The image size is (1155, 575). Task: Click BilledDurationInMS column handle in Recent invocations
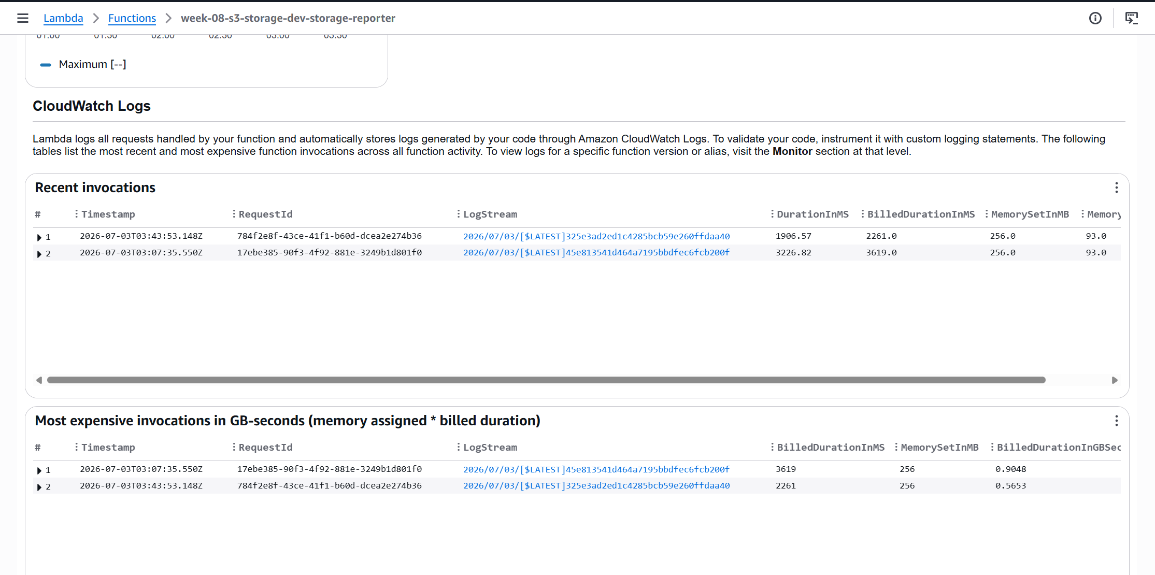(x=862, y=214)
